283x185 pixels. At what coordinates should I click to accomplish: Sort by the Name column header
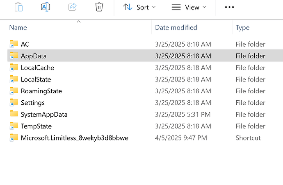coord(18,27)
